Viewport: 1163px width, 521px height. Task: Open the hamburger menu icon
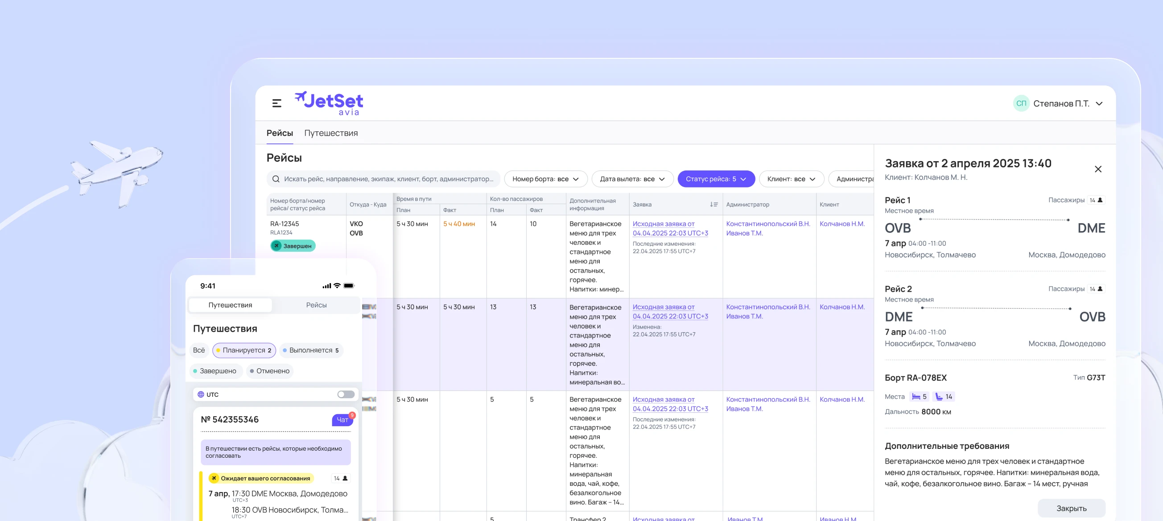pyautogui.click(x=277, y=103)
